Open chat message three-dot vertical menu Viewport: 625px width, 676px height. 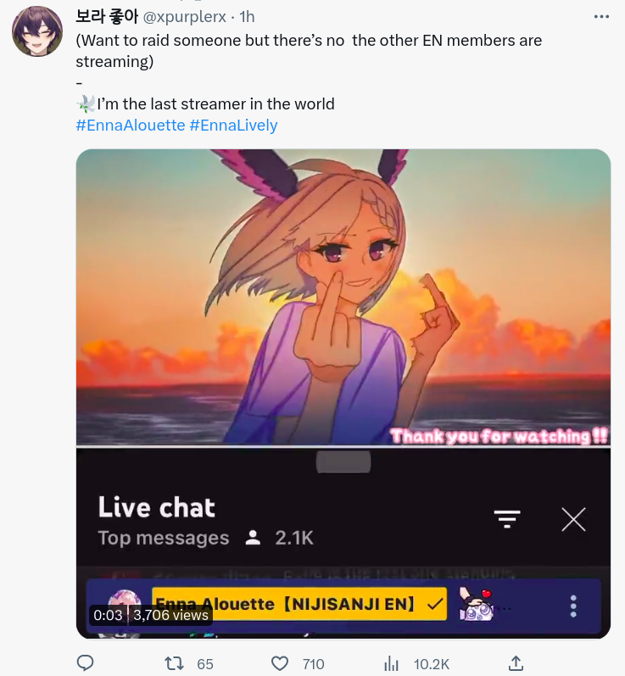tap(573, 606)
